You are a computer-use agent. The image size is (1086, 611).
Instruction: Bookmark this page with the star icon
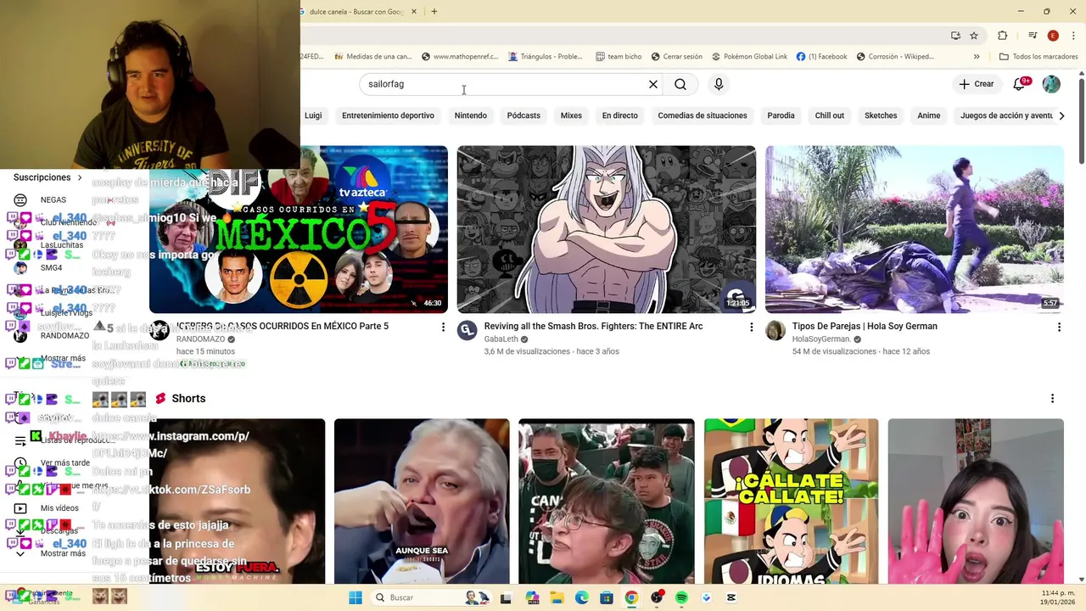pos(974,36)
